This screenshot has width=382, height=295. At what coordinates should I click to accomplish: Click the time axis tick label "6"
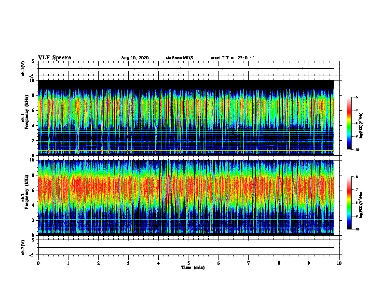219,263
